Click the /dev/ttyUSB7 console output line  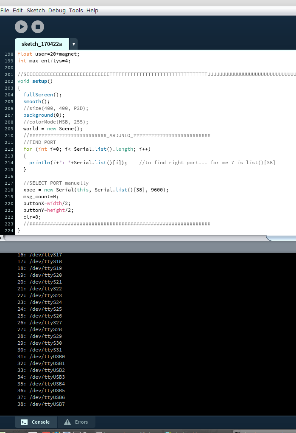point(41,404)
